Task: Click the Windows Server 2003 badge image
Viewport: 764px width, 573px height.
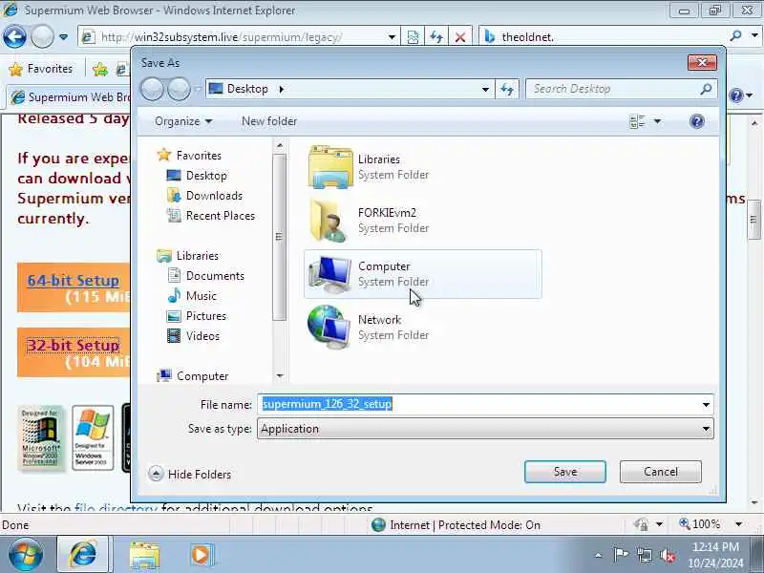Action: [x=93, y=438]
